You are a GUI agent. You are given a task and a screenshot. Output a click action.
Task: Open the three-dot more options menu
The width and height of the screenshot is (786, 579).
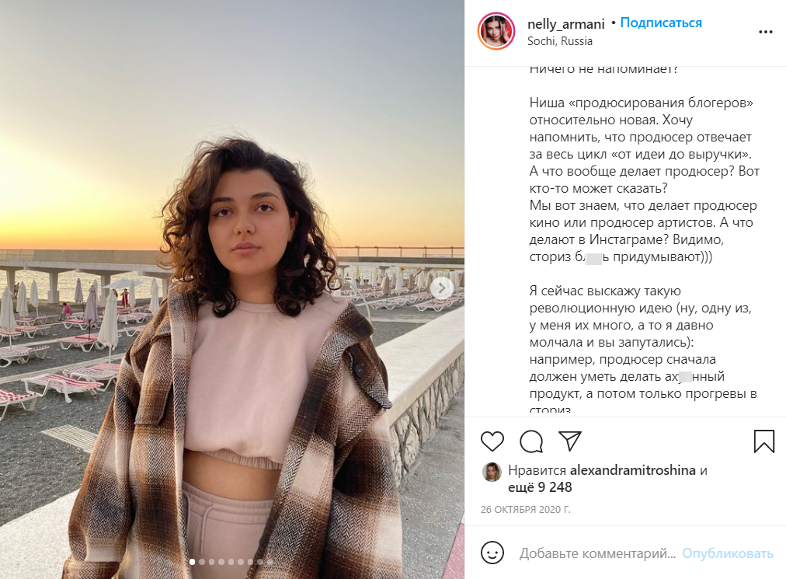click(x=766, y=32)
